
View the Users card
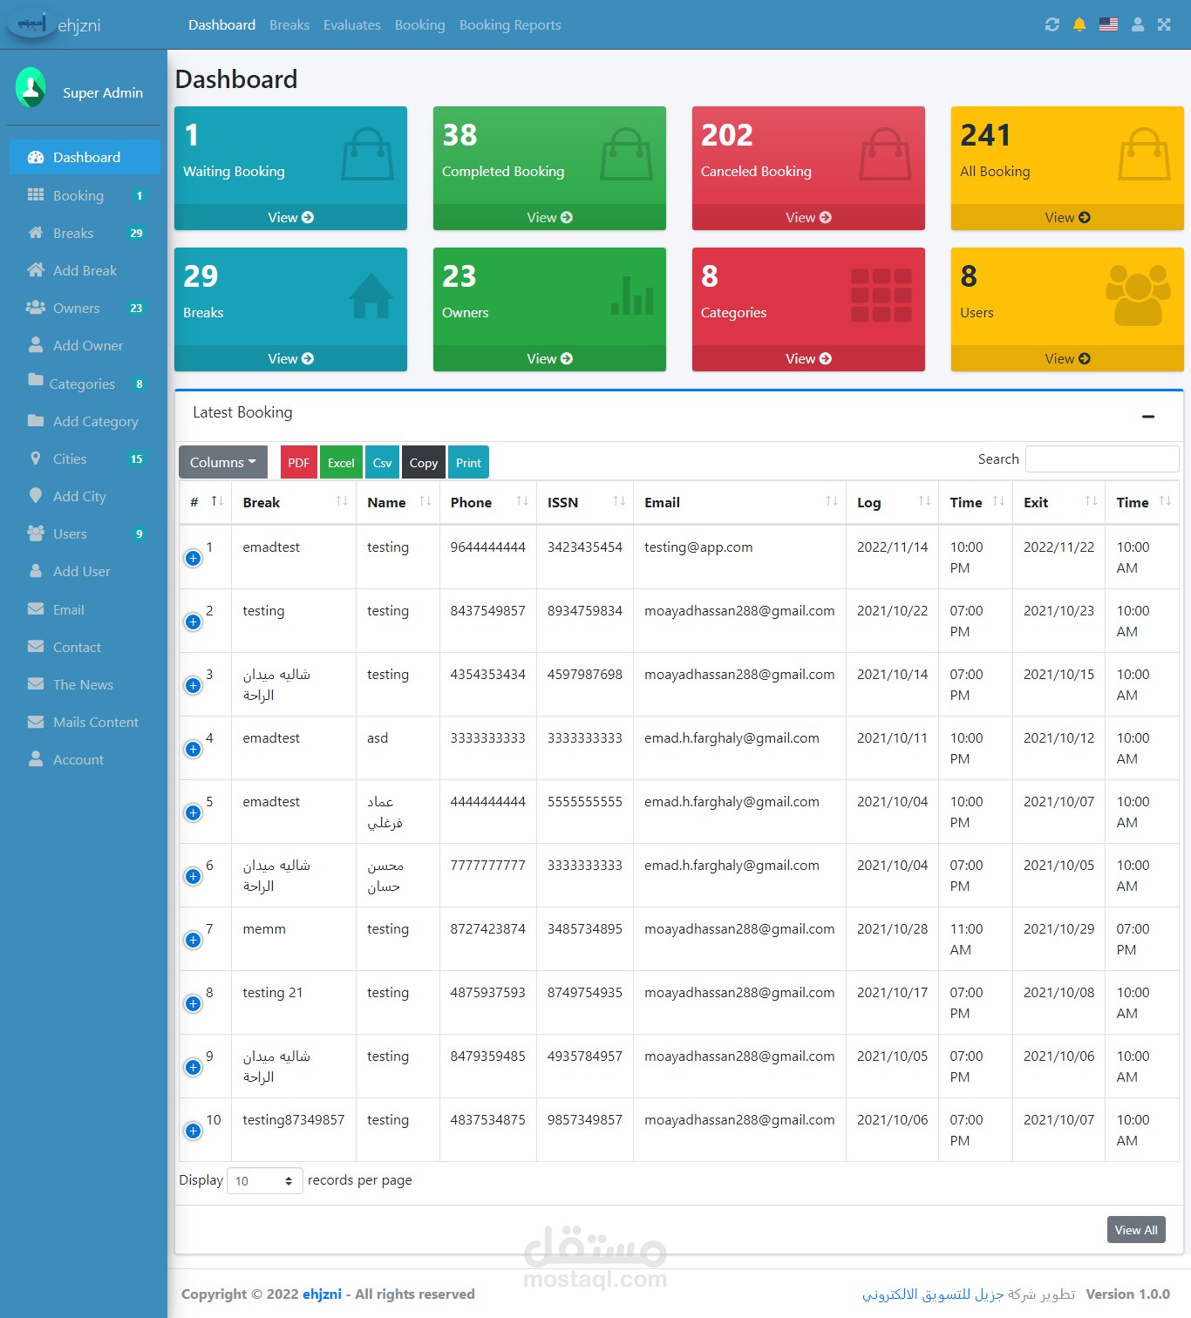pyautogui.click(x=1067, y=358)
